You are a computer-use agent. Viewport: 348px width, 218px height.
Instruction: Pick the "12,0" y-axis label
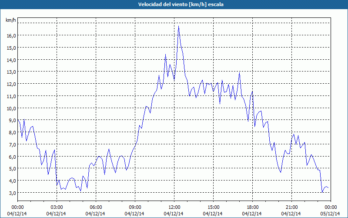click(x=10, y=84)
